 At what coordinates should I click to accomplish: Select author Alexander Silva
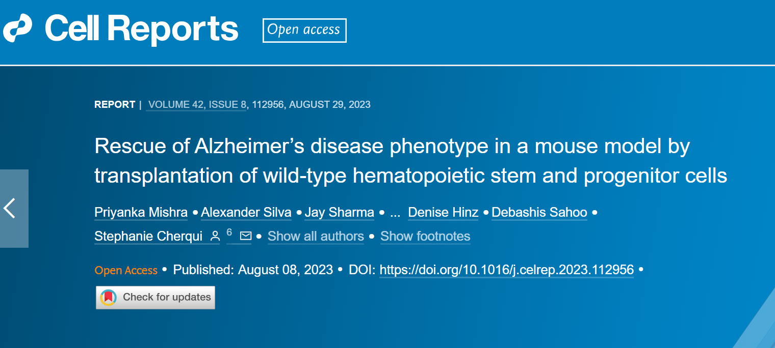(246, 212)
